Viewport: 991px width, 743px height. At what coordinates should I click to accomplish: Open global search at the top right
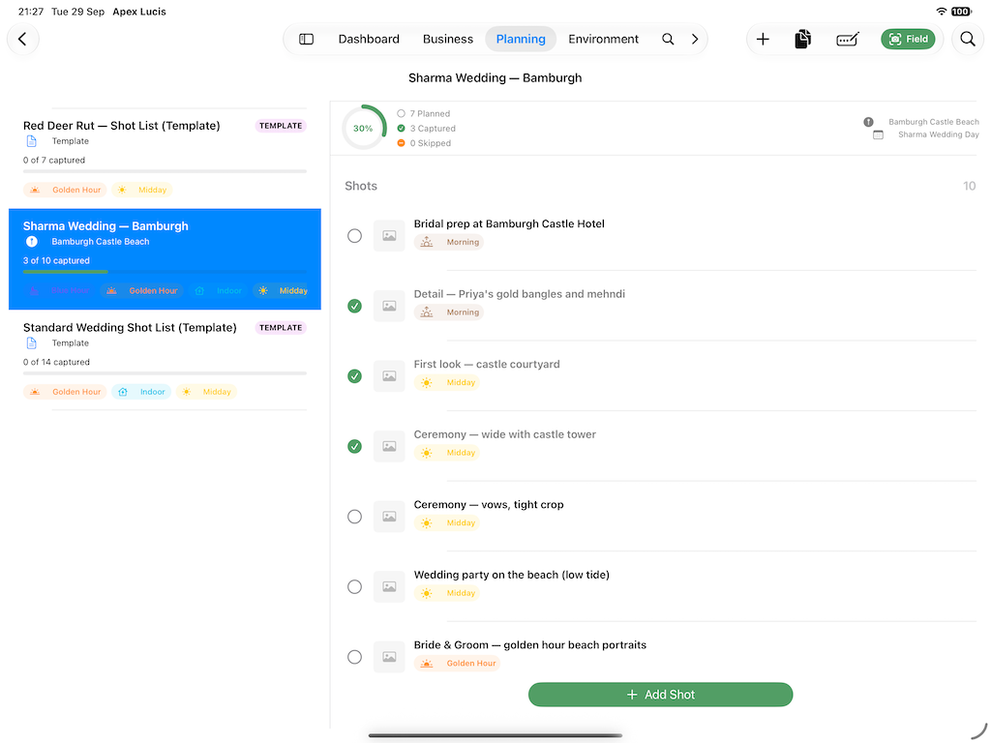click(968, 39)
